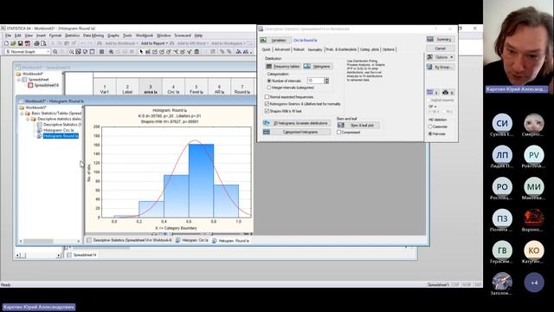Click the Histograms button
Viewport: 554px width, 312px height.
click(318, 66)
